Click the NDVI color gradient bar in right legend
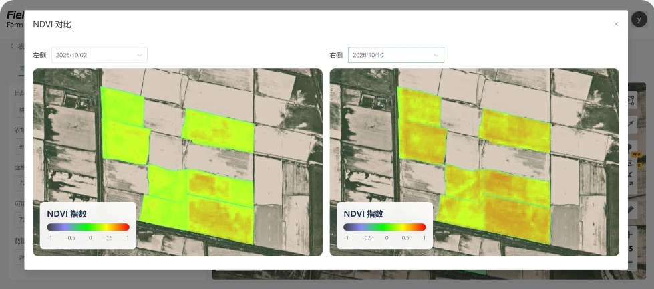 click(x=385, y=227)
